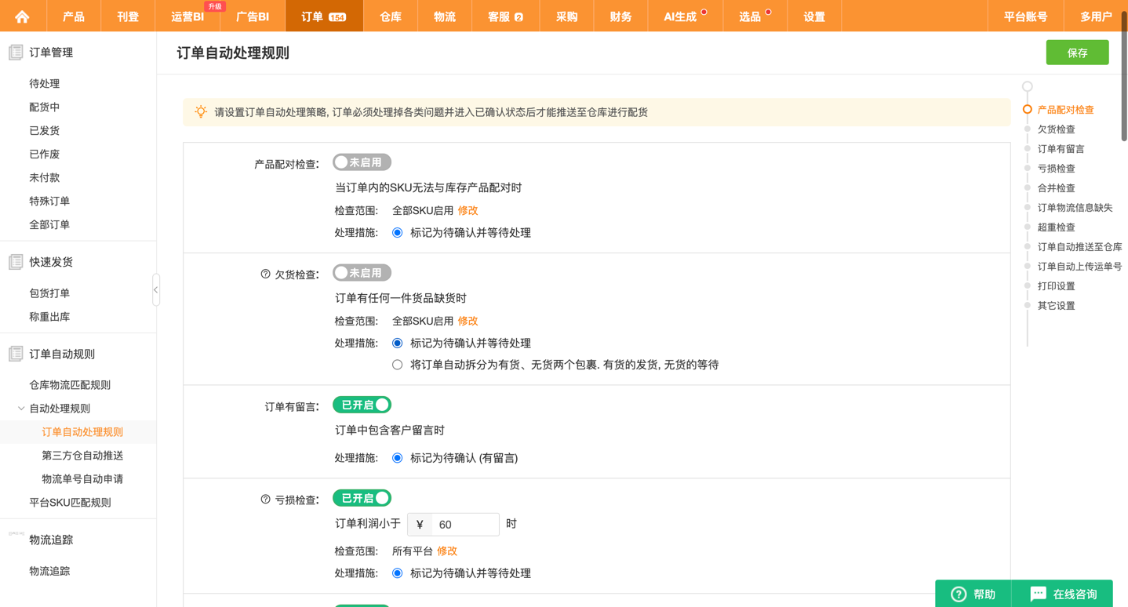Collapse the left sidebar panel handle
The height and width of the screenshot is (607, 1128).
click(156, 290)
